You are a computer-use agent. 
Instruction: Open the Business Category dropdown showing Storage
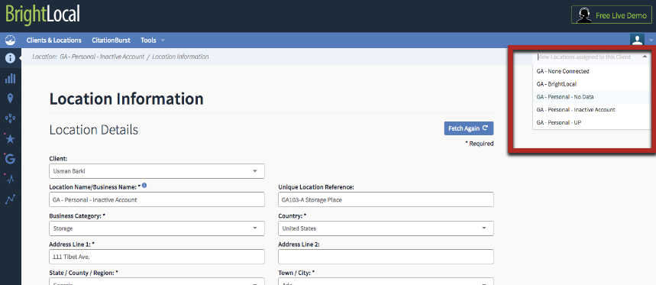coord(157,228)
